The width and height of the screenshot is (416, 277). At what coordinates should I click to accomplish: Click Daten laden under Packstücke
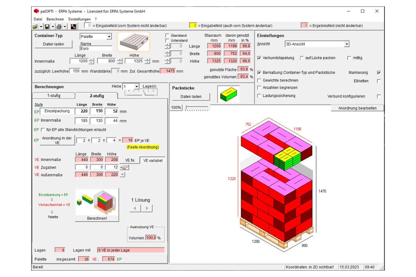[191, 97]
